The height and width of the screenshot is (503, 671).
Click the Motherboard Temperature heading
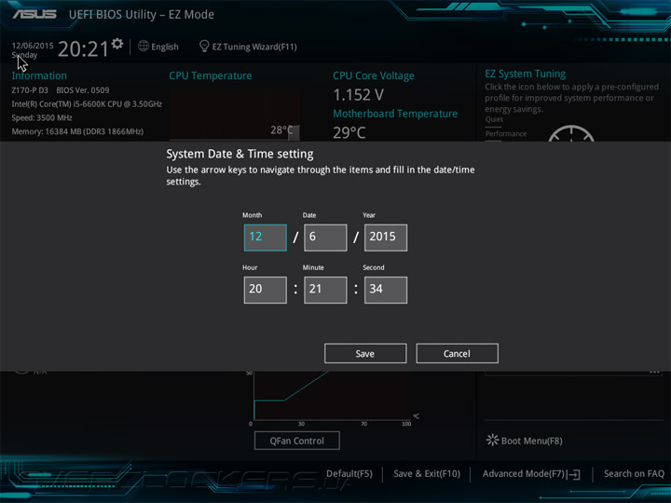[395, 114]
